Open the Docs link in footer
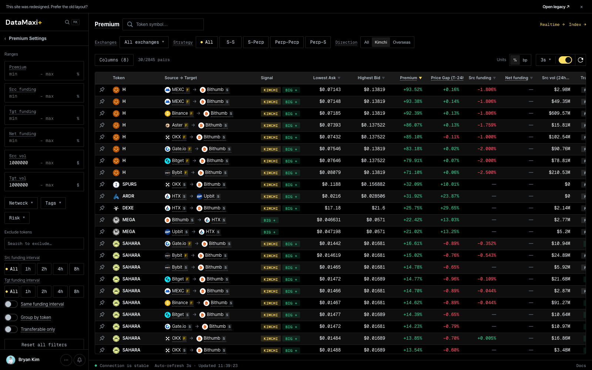 pyautogui.click(x=581, y=366)
